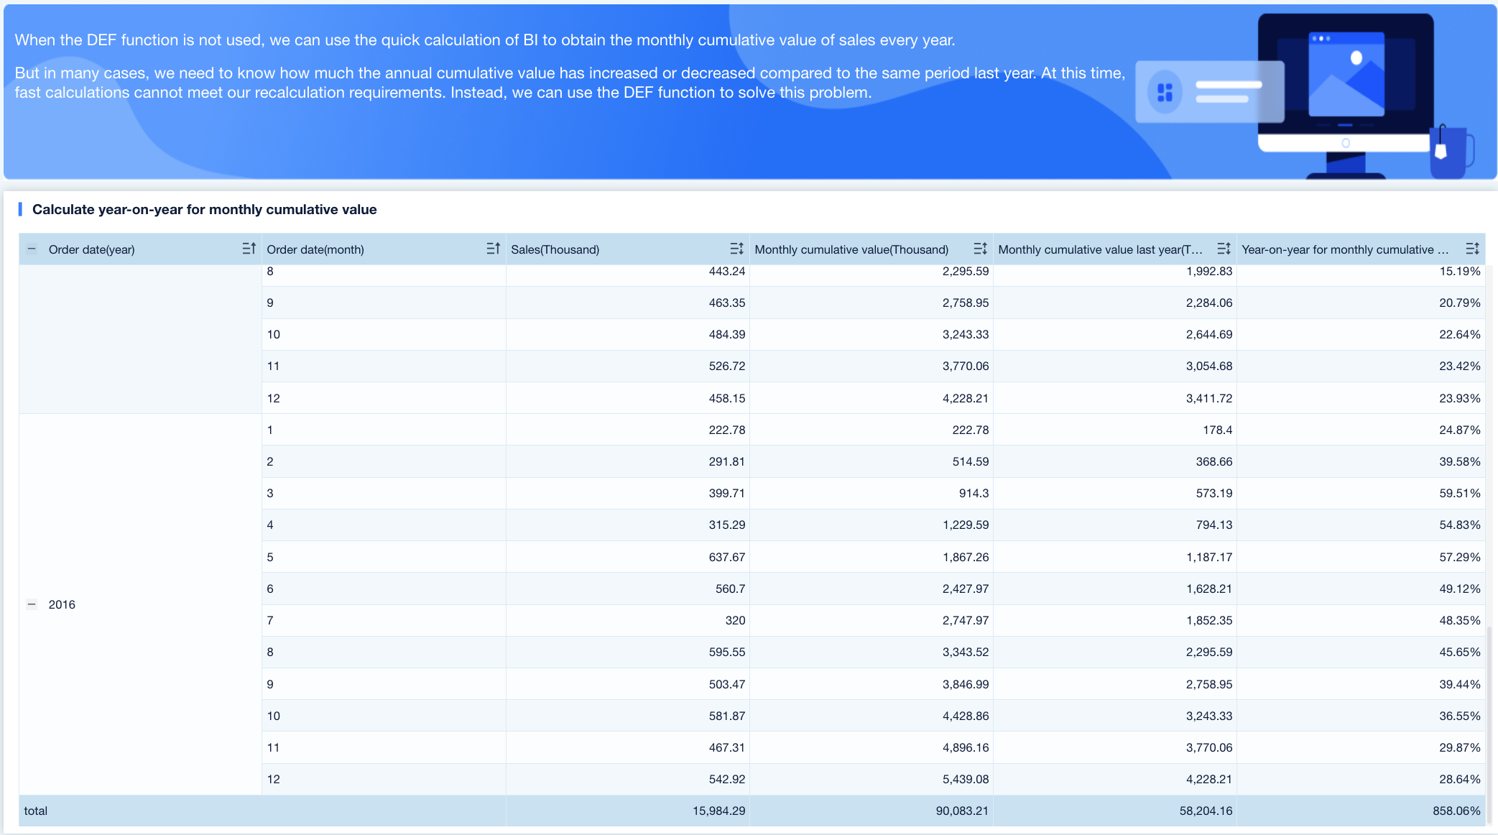Click the 'Calculate year-on-year' section title
The height and width of the screenshot is (835, 1498).
(204, 209)
